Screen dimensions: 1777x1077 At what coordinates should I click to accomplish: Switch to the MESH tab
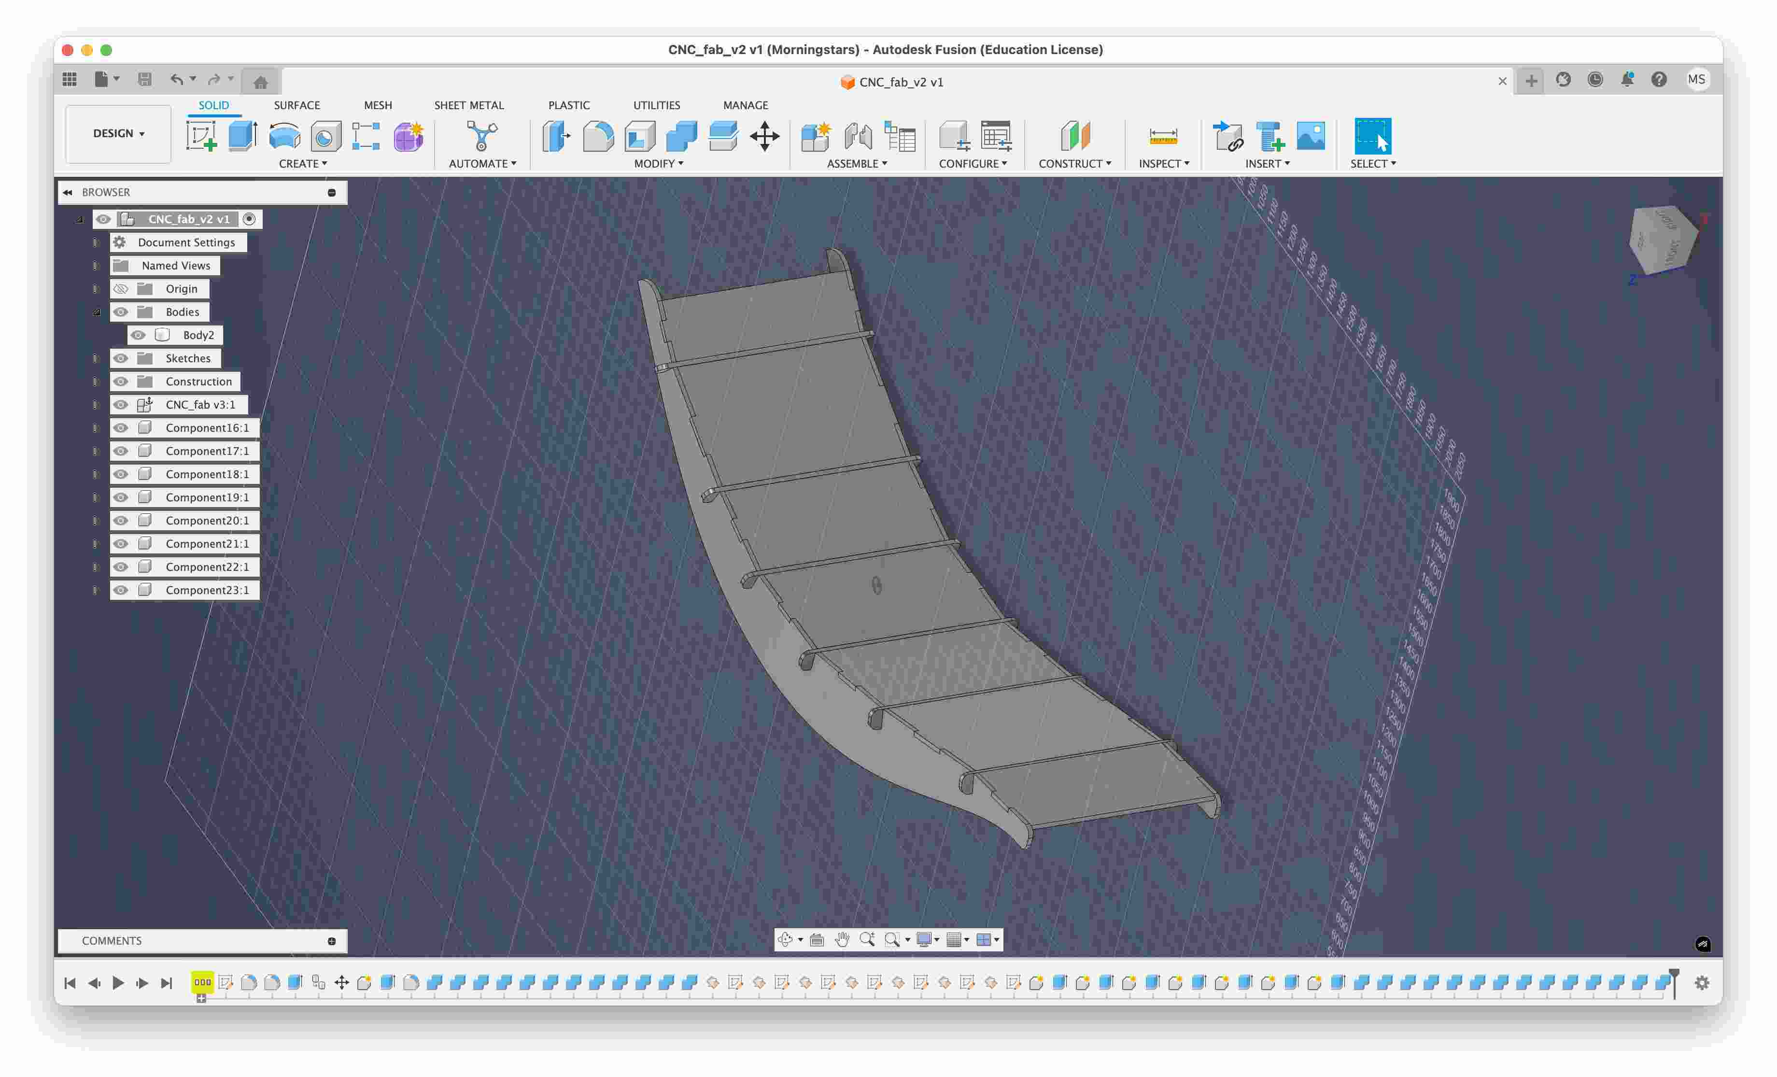click(378, 105)
